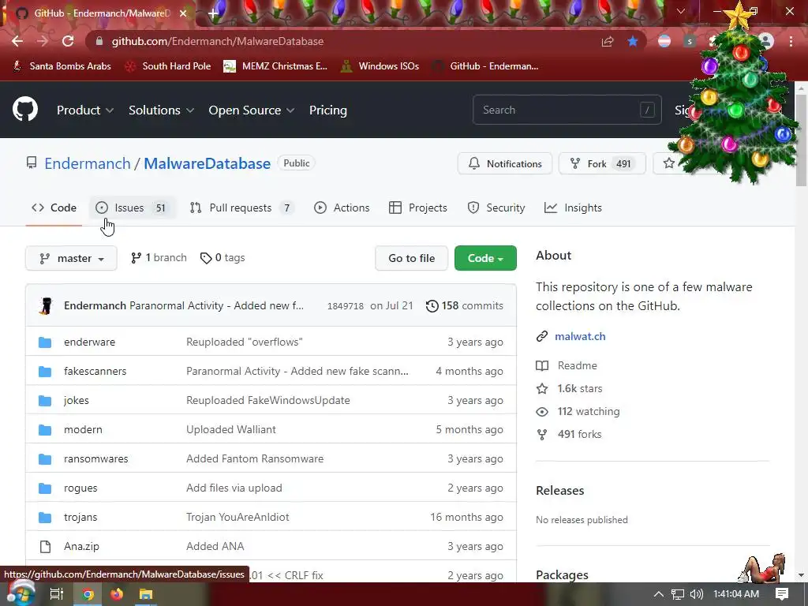Click the padlock site info icon

coord(99,41)
